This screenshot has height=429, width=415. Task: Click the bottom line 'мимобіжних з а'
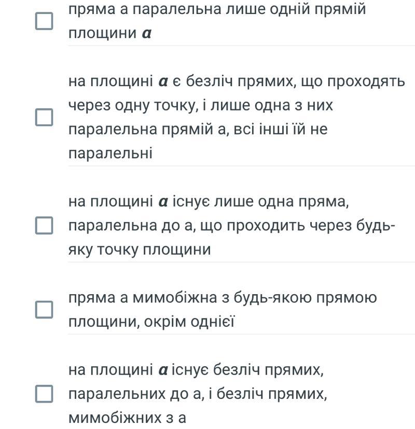pyautogui.click(x=127, y=418)
